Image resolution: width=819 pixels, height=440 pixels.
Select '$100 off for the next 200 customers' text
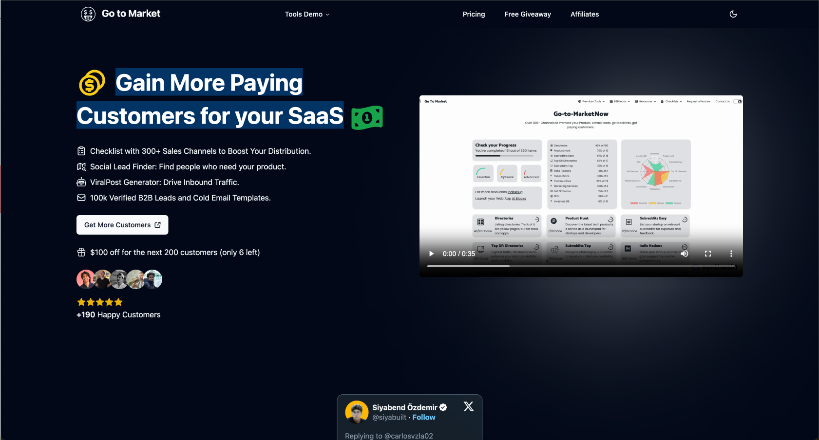coord(175,252)
